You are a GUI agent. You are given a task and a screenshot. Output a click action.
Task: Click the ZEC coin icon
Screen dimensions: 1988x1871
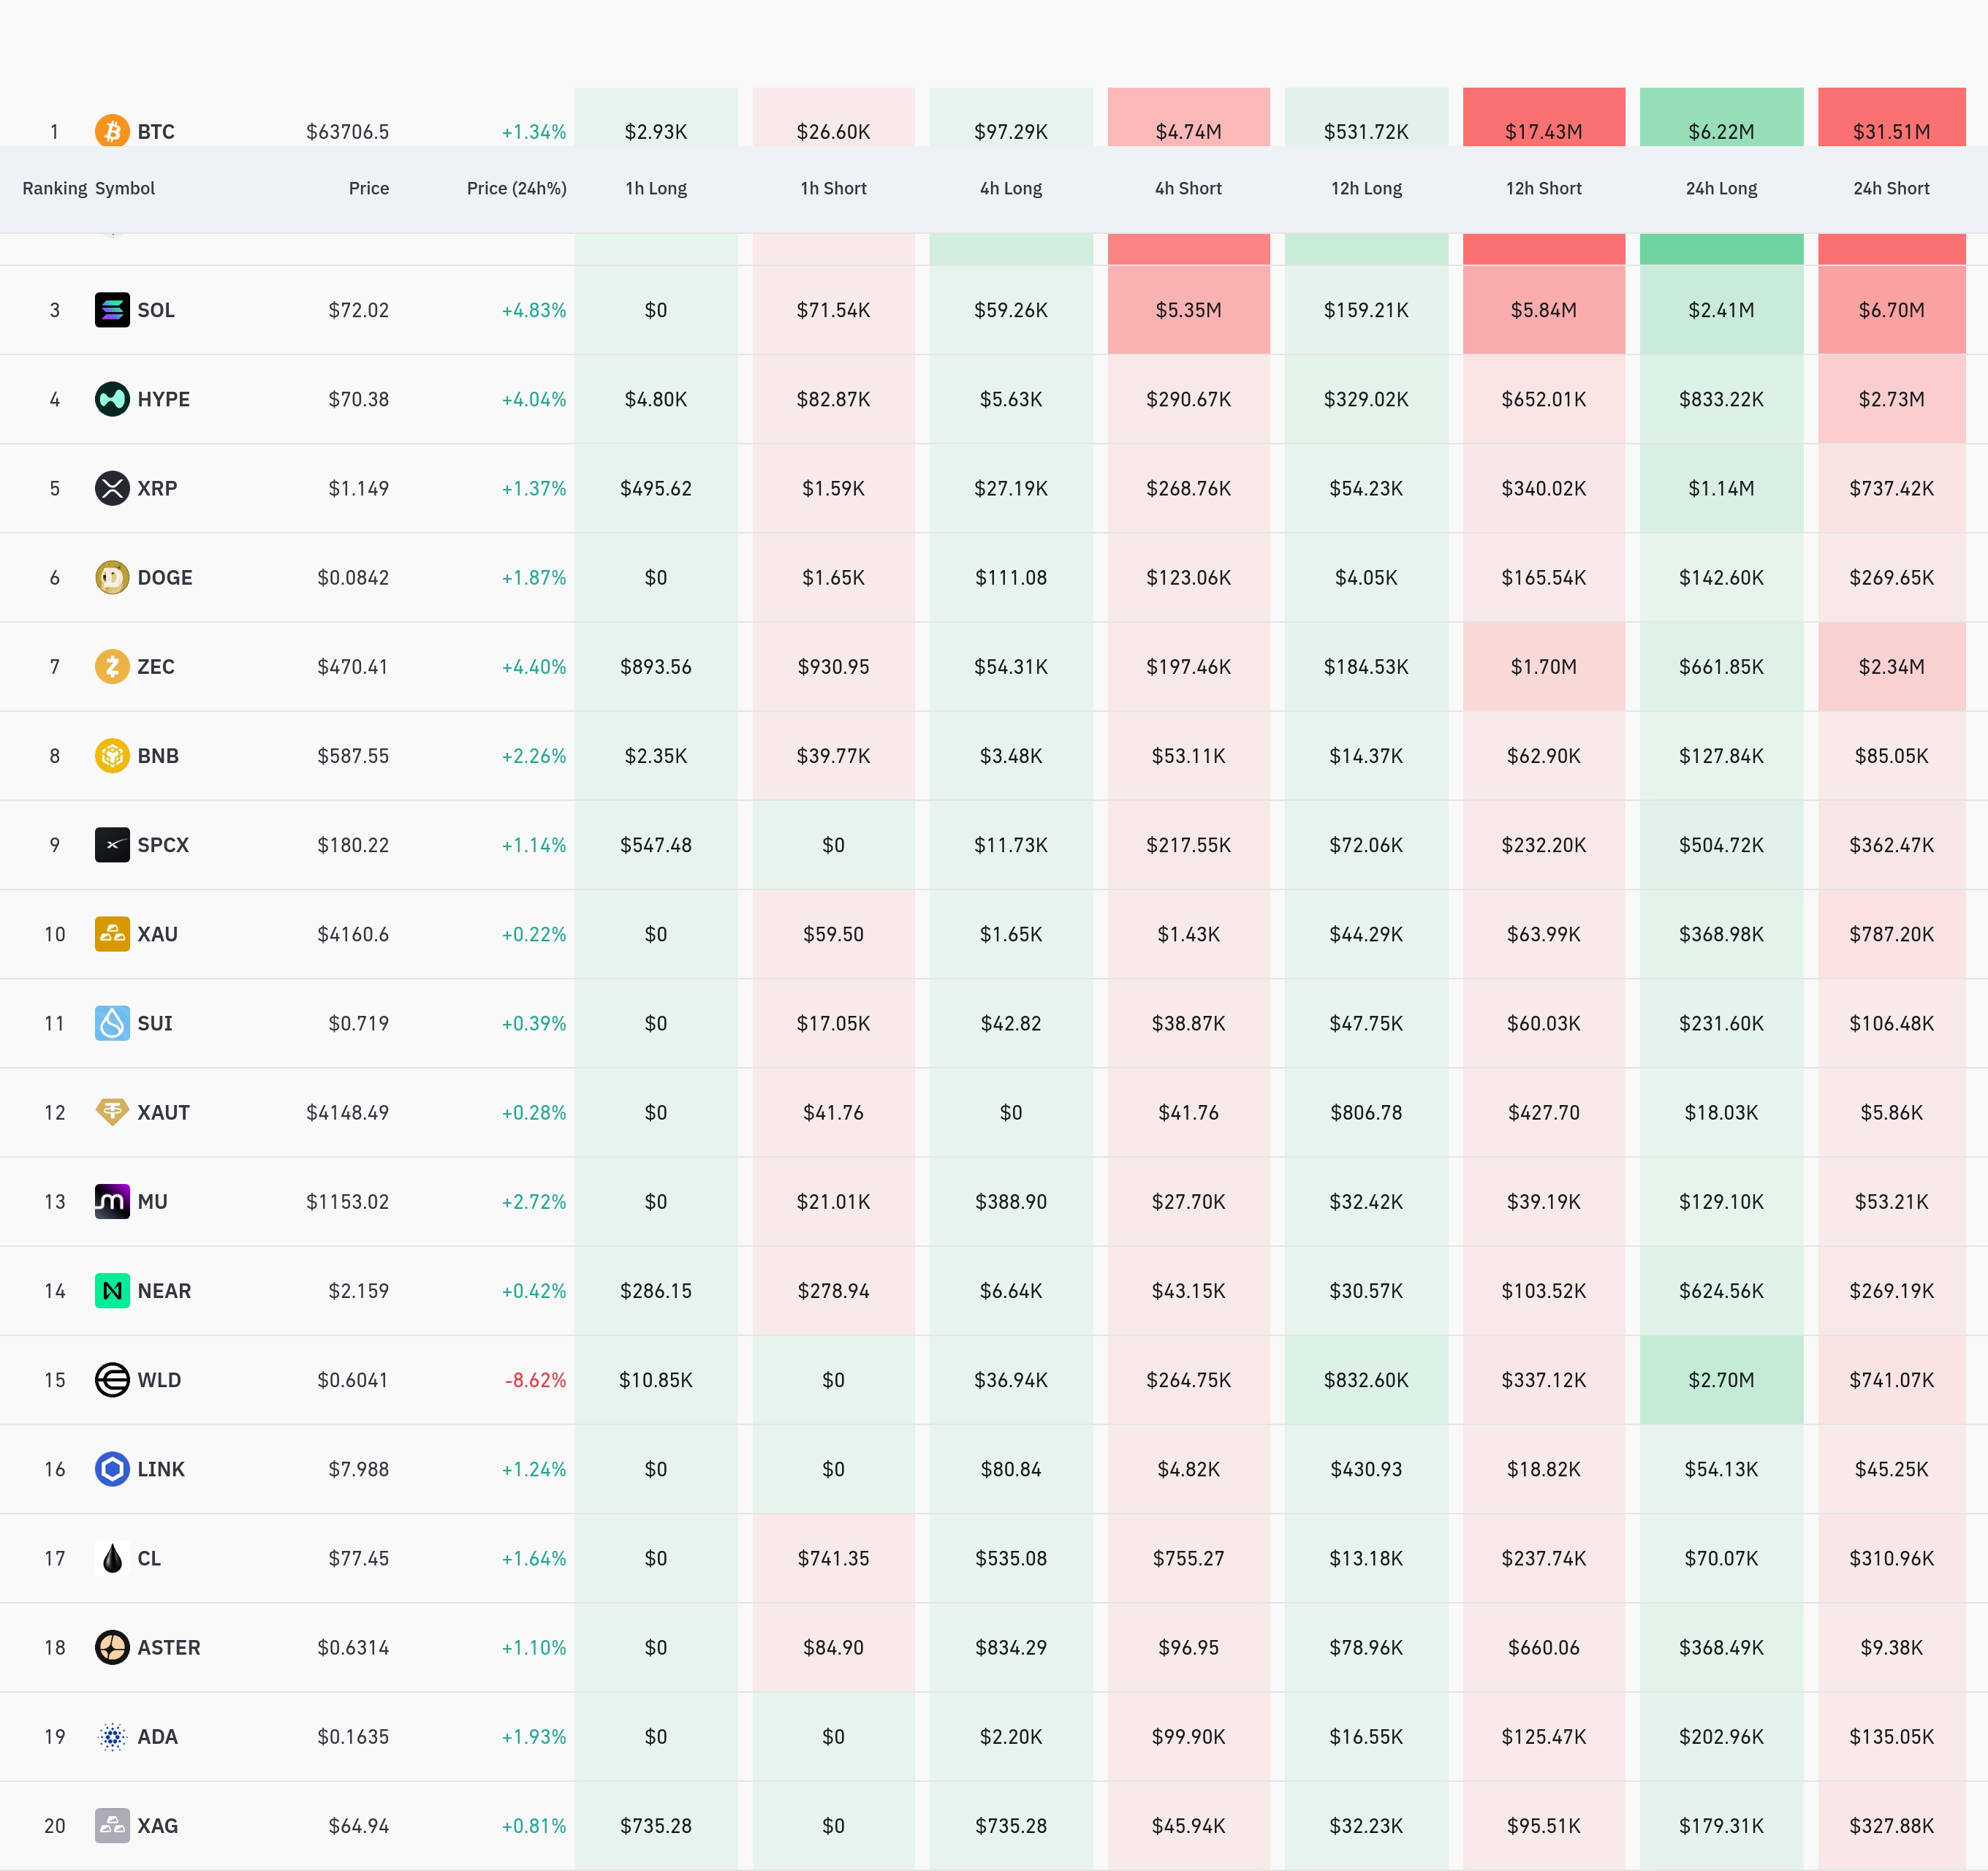point(112,666)
